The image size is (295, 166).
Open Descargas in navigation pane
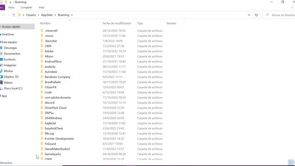coord(10,48)
